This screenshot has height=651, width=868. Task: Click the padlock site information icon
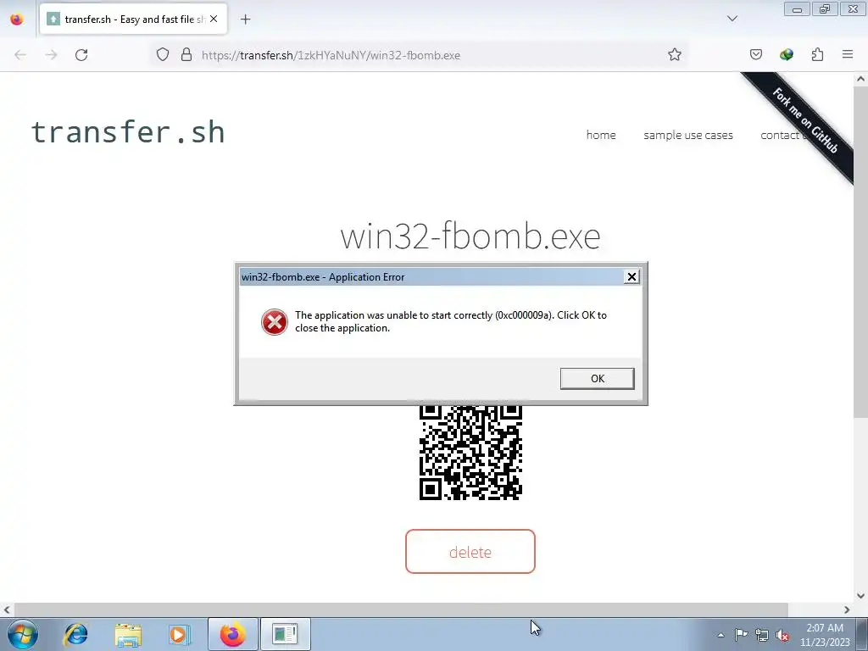[186, 55]
